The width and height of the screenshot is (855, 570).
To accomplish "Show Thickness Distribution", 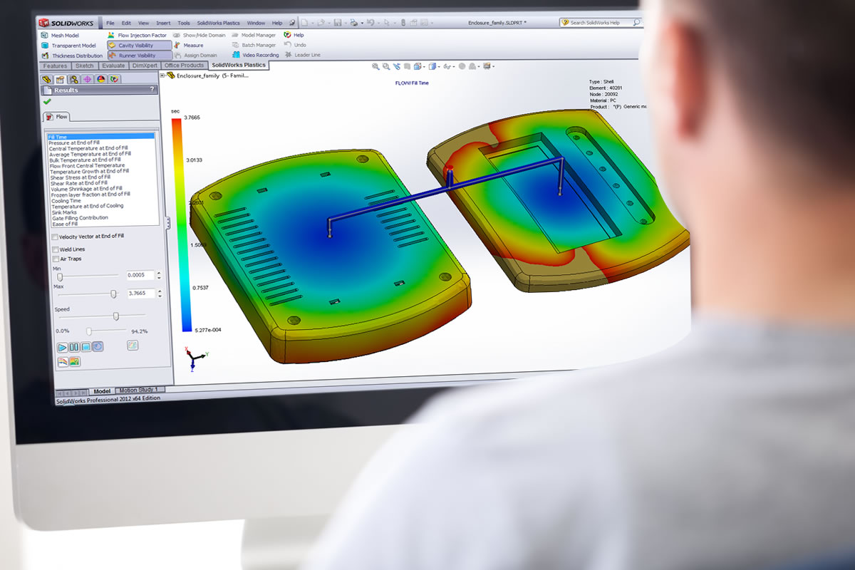I will click(x=72, y=56).
